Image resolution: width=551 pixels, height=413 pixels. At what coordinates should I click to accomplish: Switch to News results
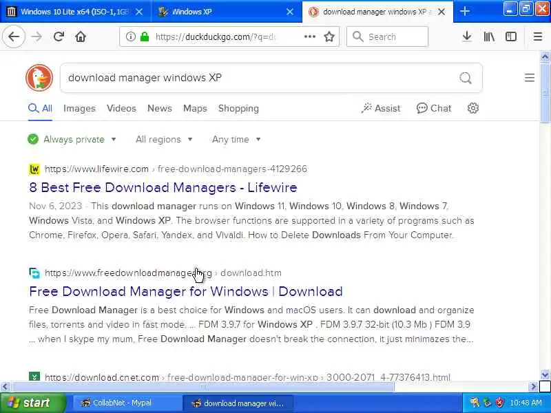click(x=160, y=108)
